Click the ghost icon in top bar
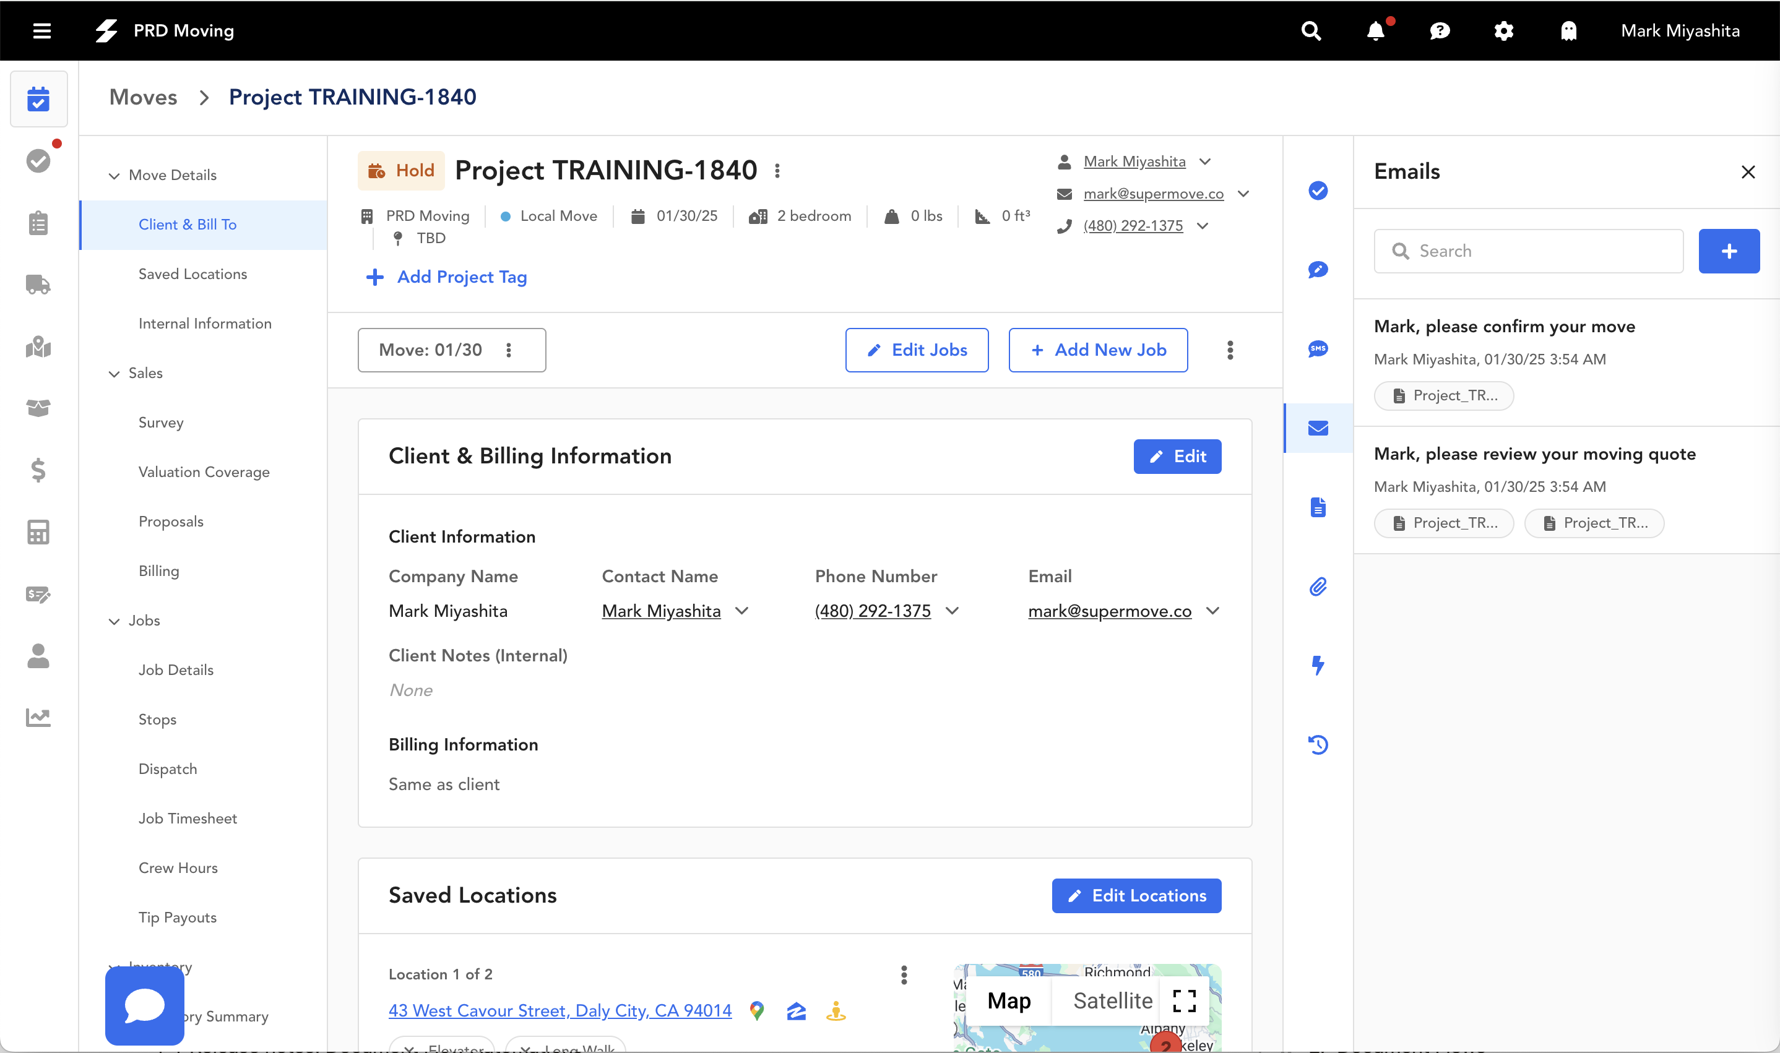The width and height of the screenshot is (1780, 1053). click(1568, 30)
